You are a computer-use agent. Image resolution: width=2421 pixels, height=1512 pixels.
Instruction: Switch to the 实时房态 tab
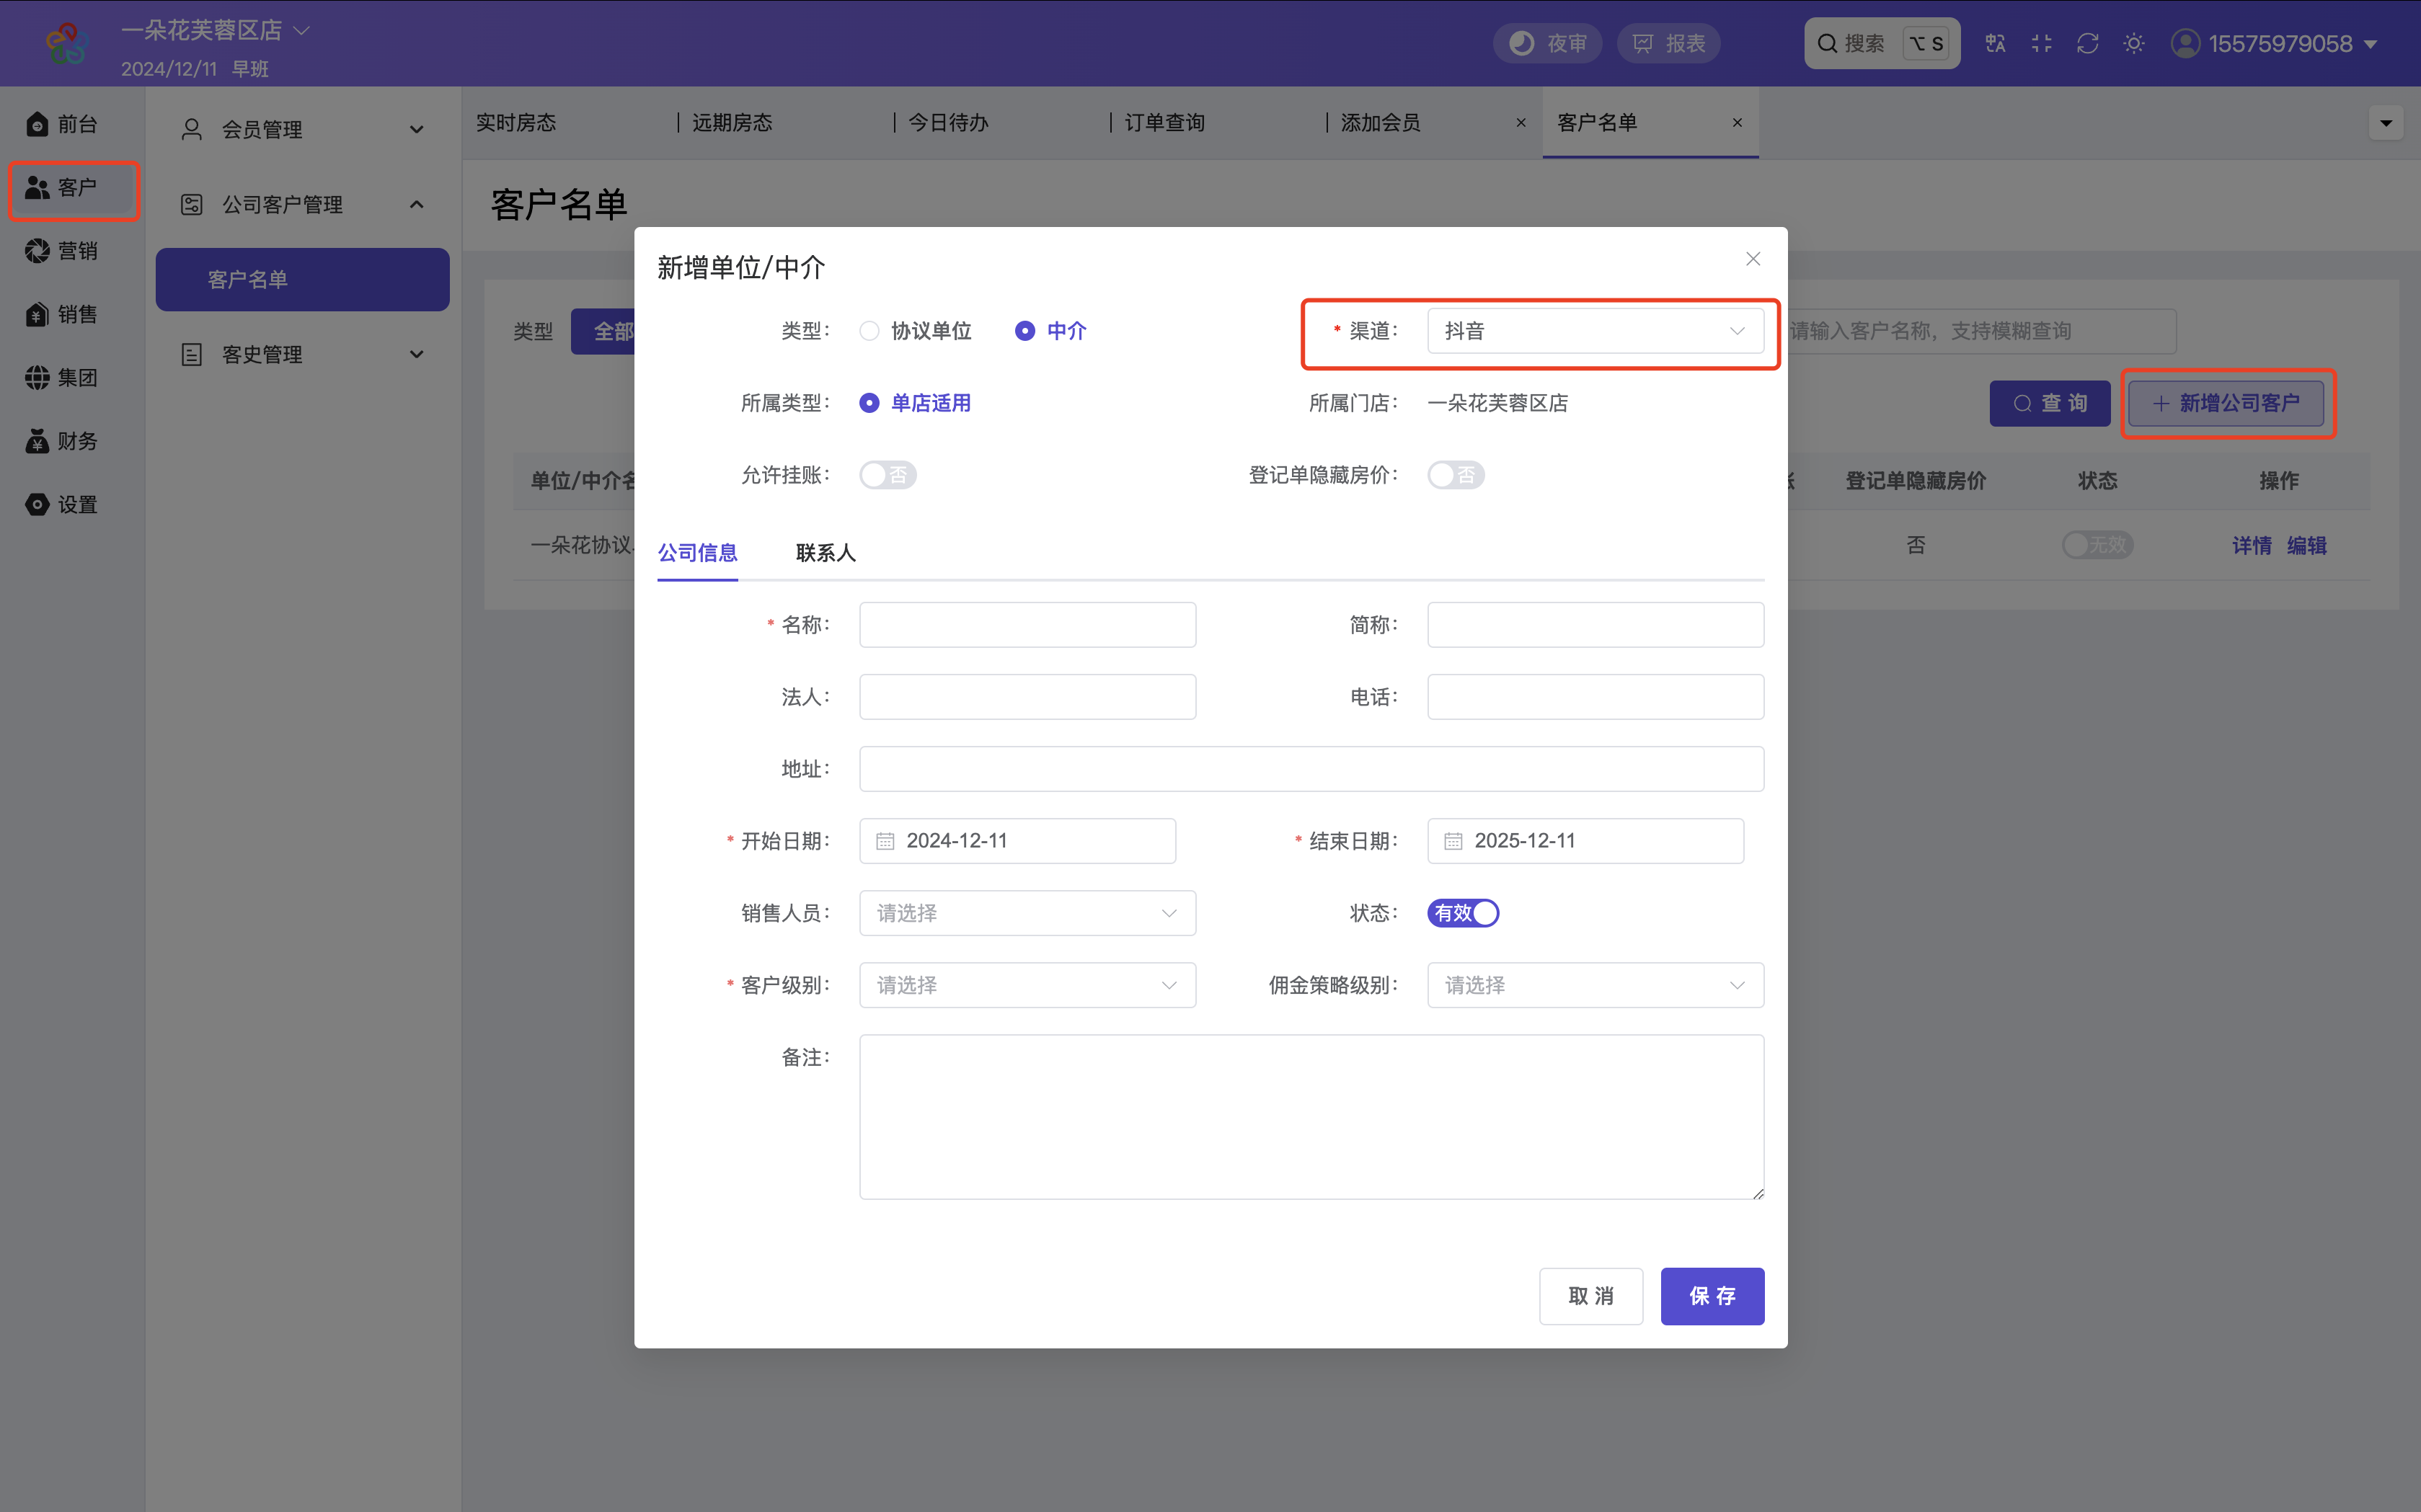point(516,123)
